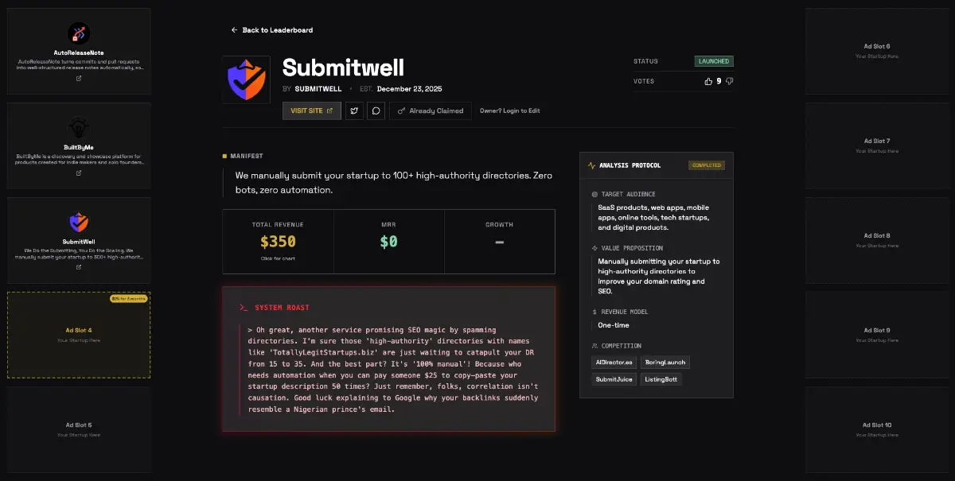The height and width of the screenshot is (481, 955).
Task: Select the Submitwell shield logo
Action: point(247,79)
